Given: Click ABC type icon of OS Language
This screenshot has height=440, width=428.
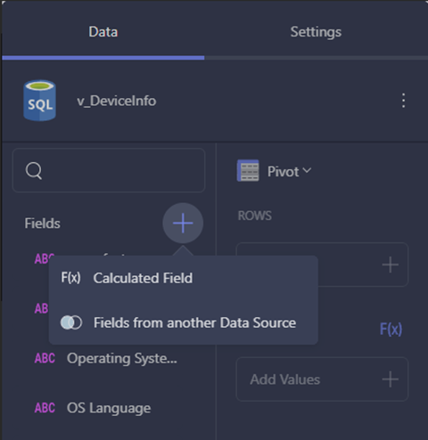Looking at the screenshot, I should pos(45,408).
